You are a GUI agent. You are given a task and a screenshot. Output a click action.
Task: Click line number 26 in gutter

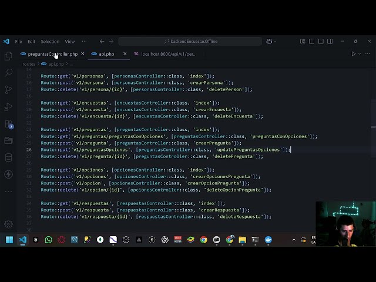pyautogui.click(x=29, y=150)
